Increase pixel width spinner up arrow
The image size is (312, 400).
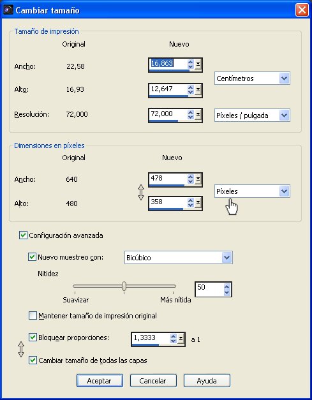coord(191,177)
